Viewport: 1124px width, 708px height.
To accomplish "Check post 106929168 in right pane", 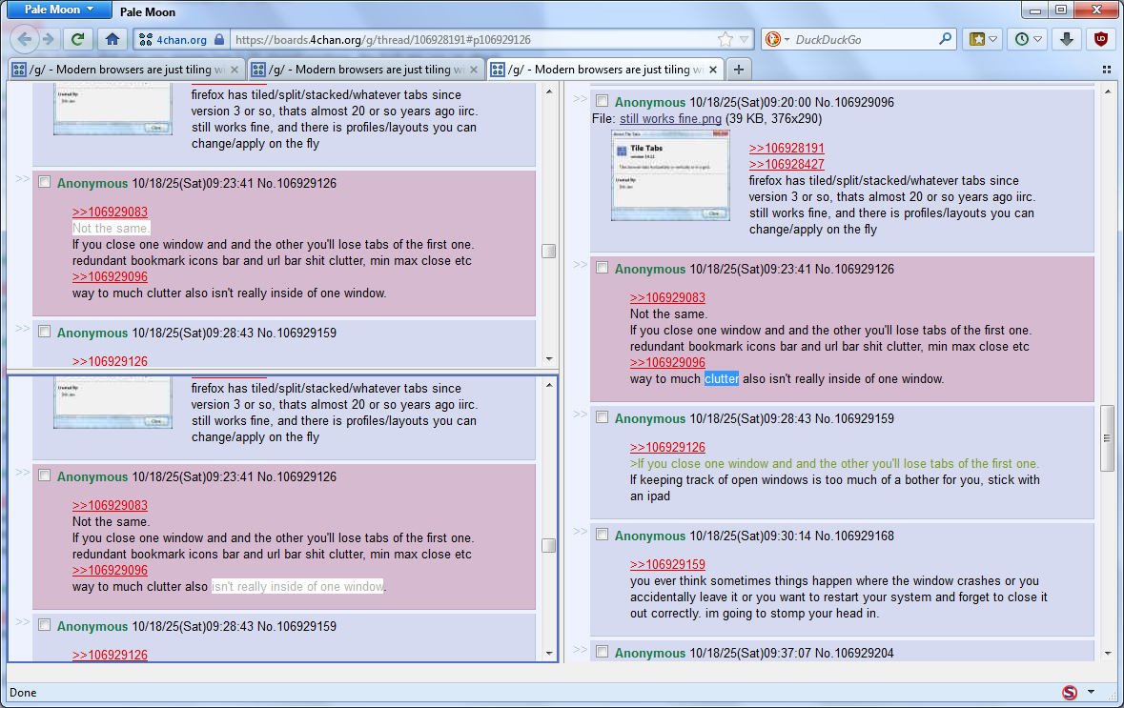I will point(603,535).
